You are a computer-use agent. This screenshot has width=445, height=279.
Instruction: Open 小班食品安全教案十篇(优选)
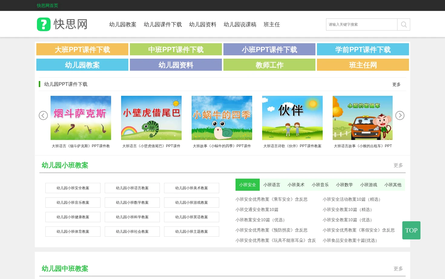pyautogui.click(x=351, y=241)
